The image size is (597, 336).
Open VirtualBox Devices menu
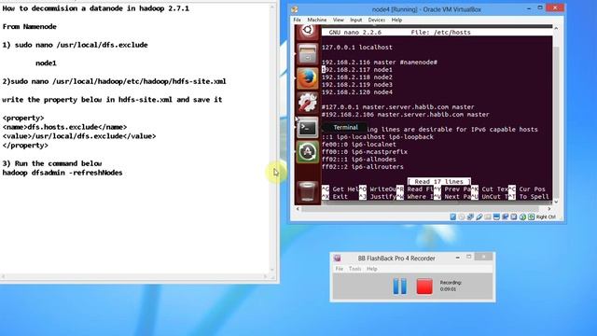[x=377, y=20]
